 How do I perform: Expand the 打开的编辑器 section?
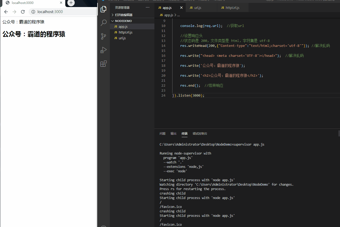[132, 15]
